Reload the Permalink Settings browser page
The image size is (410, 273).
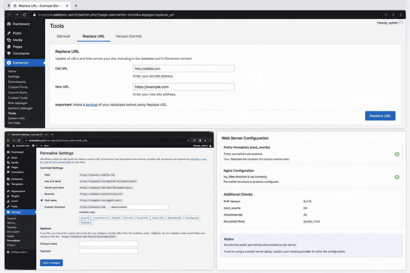(x=19, y=140)
